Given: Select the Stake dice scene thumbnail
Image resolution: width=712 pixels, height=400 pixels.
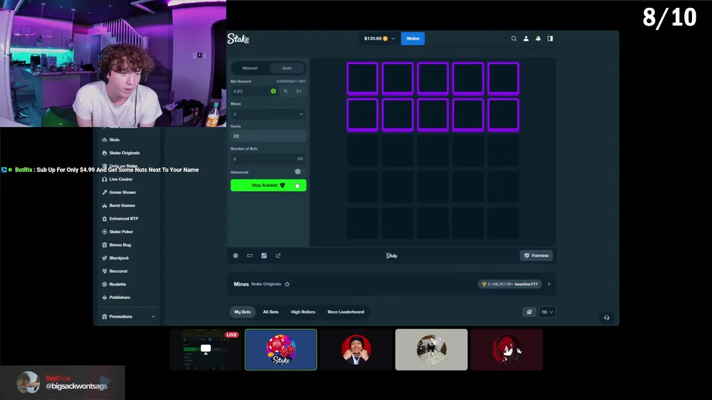Looking at the screenshot, I should point(281,349).
